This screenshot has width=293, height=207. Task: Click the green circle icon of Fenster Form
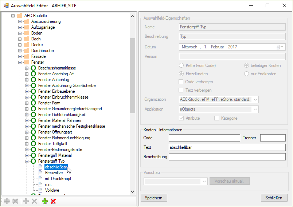(33, 103)
